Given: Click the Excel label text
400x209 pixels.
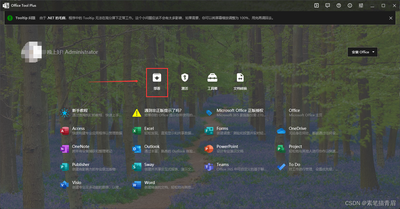Looking at the screenshot, I should click(149, 129).
